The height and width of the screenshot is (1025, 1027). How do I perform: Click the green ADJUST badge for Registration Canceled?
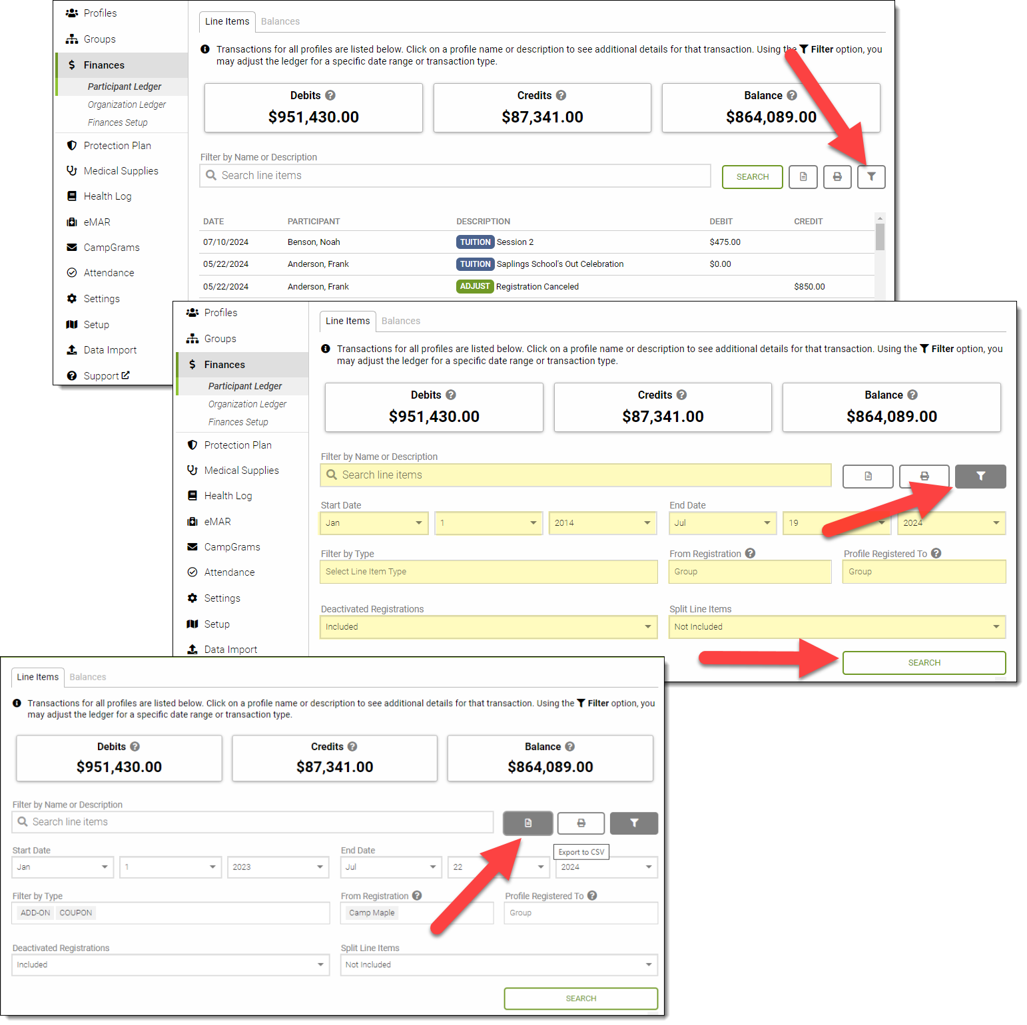click(474, 286)
